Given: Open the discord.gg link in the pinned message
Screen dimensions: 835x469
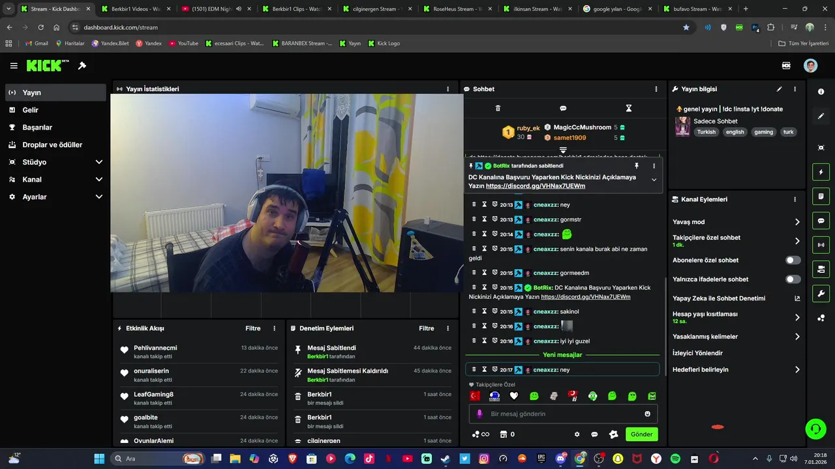Looking at the screenshot, I should pos(535,186).
